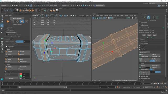Click Auto Seams in UV Toolkit
Screen dimensions: 168x94
[x=144, y=52]
